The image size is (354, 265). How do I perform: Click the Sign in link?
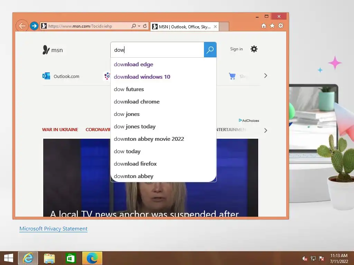236,49
